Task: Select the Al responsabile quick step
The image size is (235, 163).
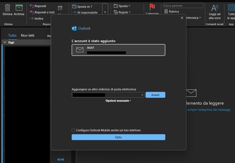Action: click(x=85, y=12)
